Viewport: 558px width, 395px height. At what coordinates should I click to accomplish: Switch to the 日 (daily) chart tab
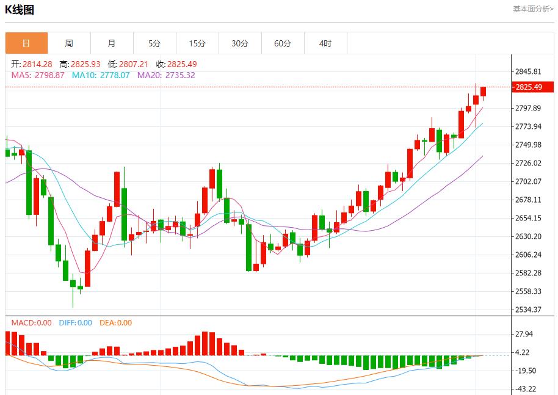click(x=26, y=43)
